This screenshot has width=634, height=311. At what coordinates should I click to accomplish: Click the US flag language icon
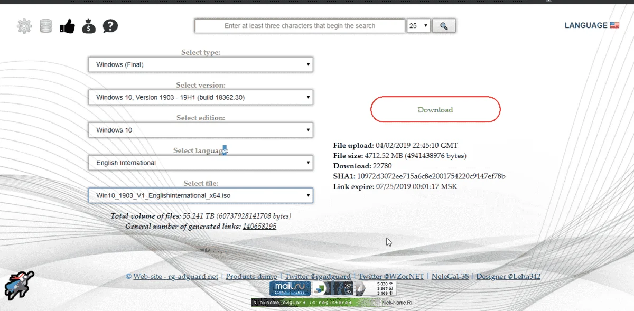[x=614, y=25]
